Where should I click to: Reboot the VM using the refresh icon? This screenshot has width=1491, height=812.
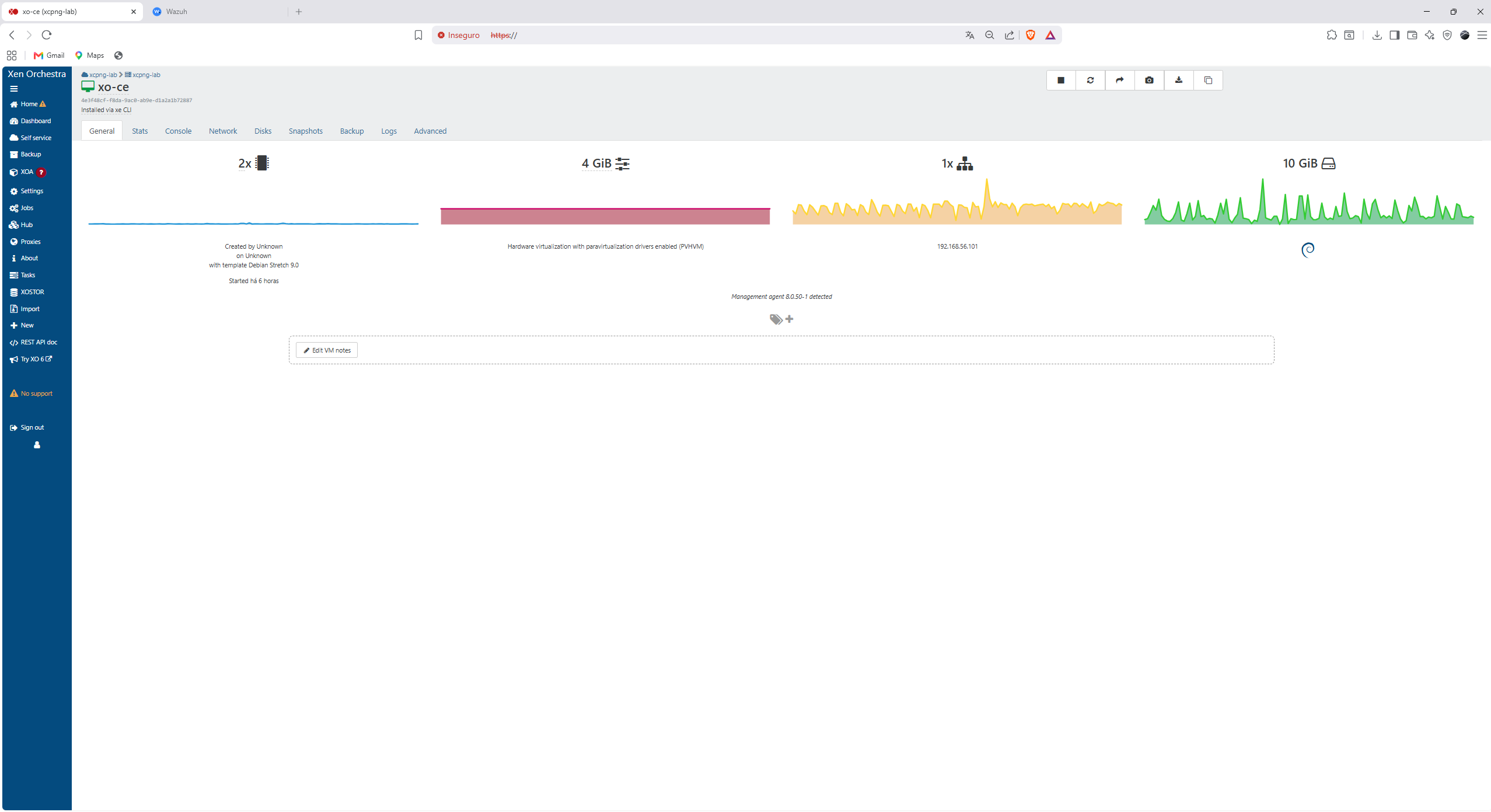point(1090,81)
